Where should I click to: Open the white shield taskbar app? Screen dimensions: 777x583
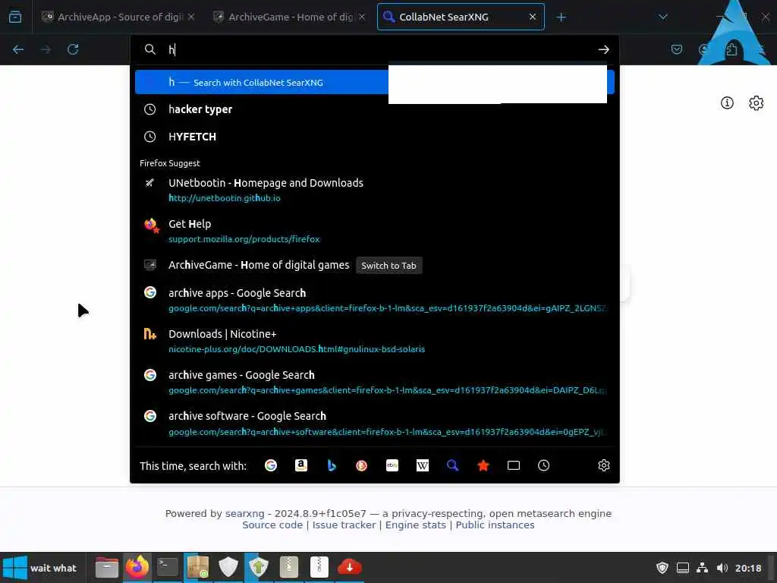228,567
